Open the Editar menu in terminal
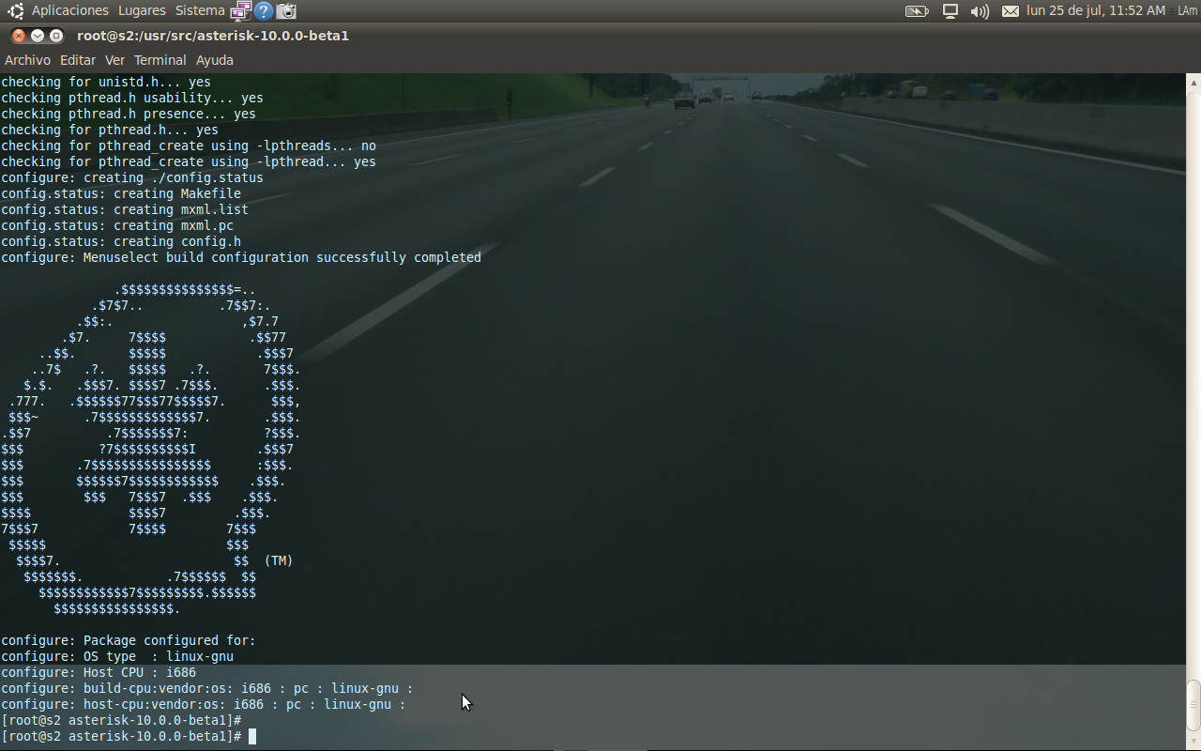The width and height of the screenshot is (1201, 751). click(78, 60)
